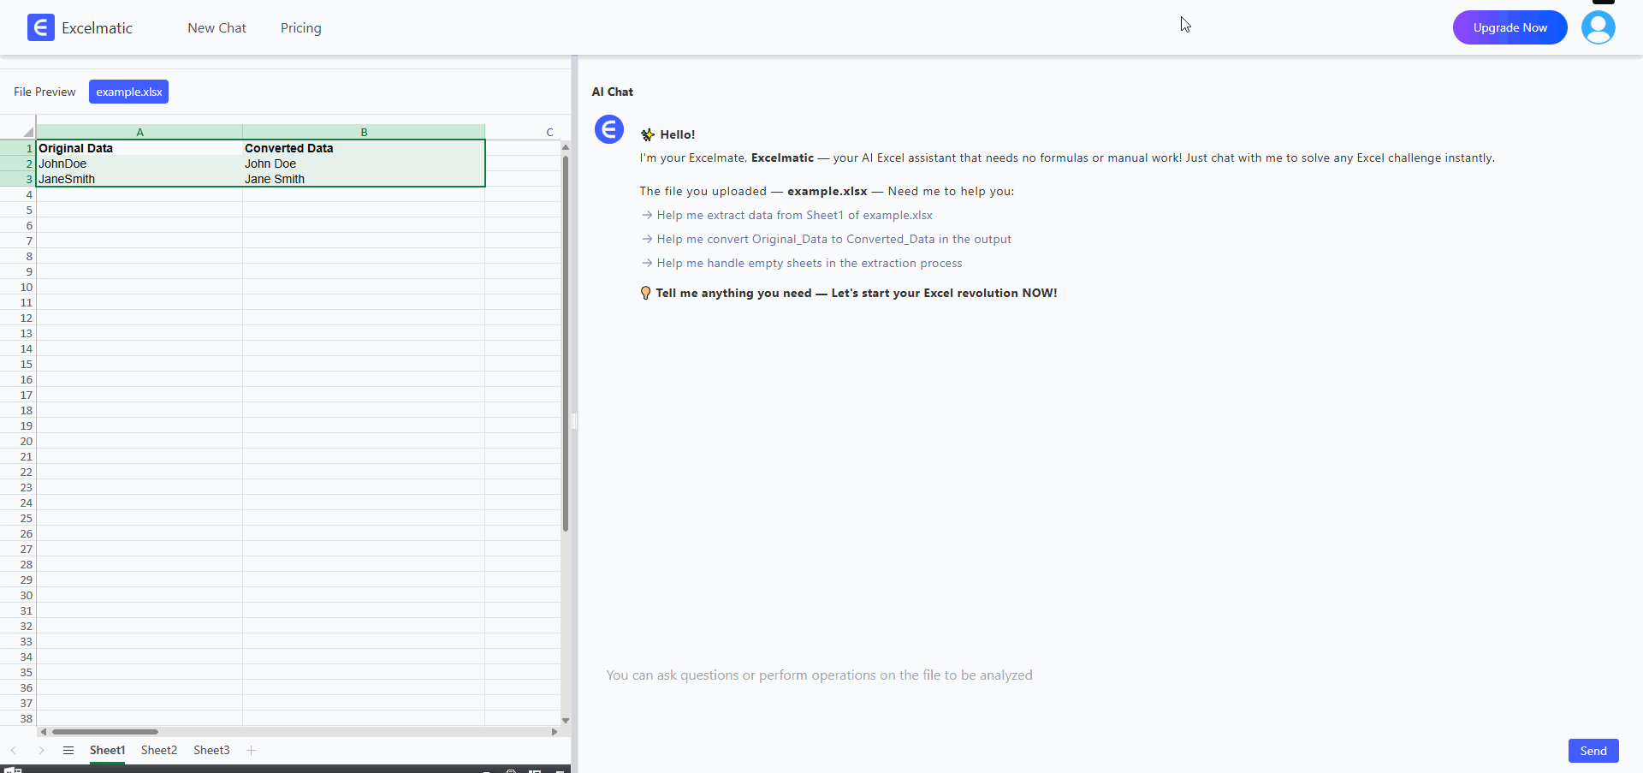1643x773 pixels.
Task: Switch to Sheet2 tab
Action: point(159,750)
